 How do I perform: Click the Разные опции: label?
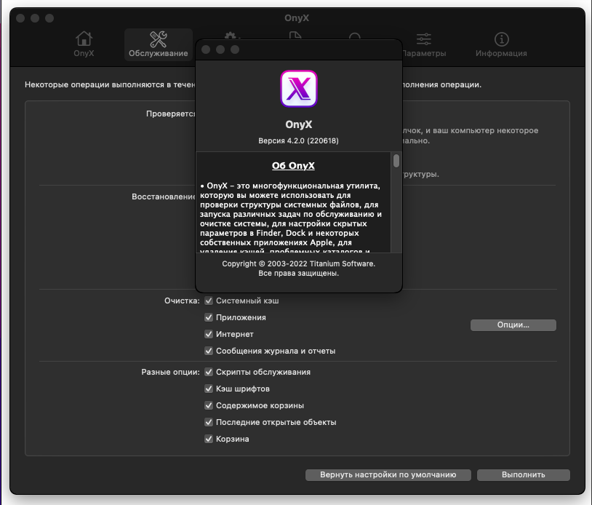tap(170, 372)
